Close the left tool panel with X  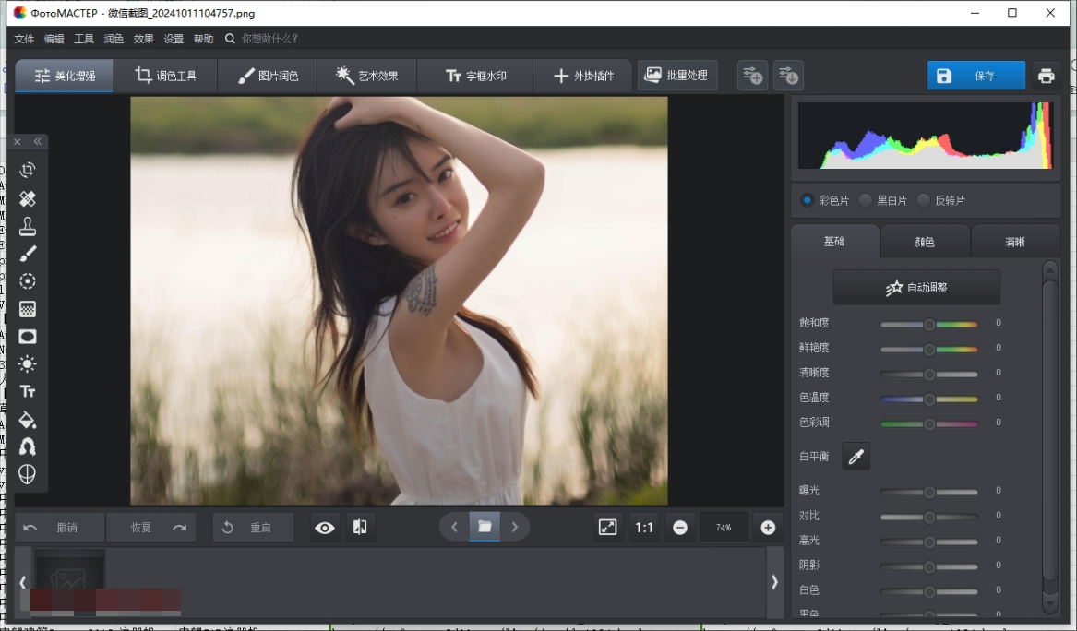[x=18, y=141]
